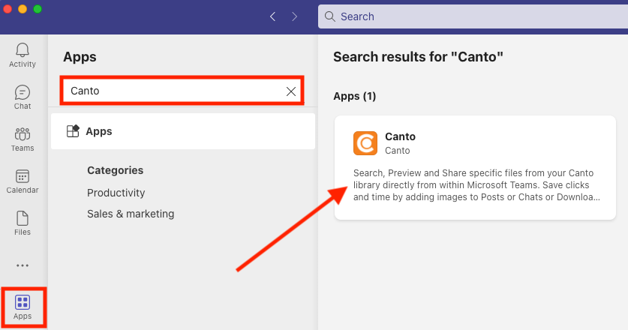Open the Chat sidebar icon

click(23, 97)
